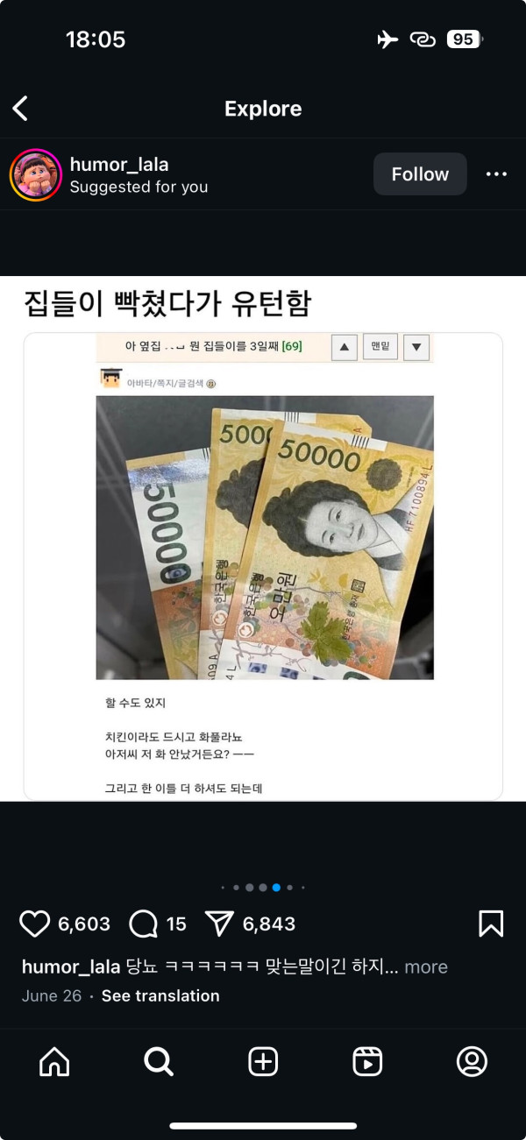526x1140 pixels.
Task: Go back using the back arrow
Action: 20,109
